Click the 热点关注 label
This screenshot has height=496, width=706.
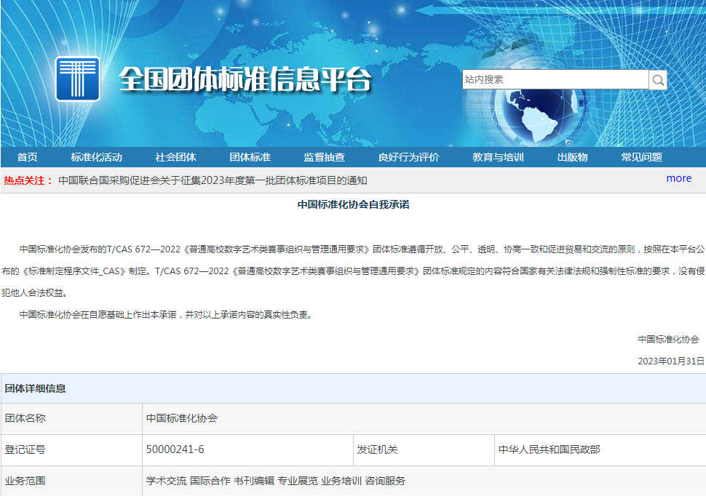click(x=28, y=180)
